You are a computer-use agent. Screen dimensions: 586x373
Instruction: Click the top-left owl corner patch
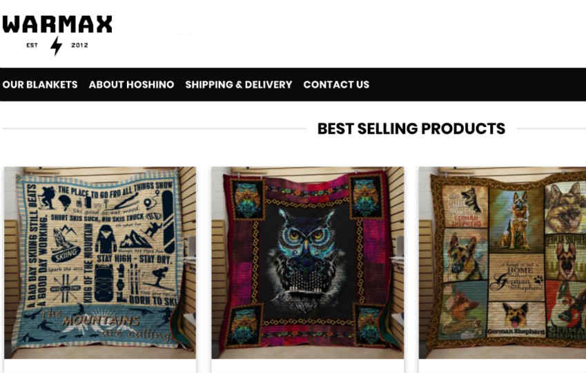(x=247, y=199)
